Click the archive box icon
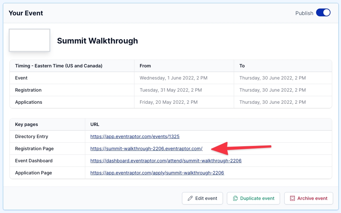The height and width of the screenshot is (213, 341). pyautogui.click(x=292, y=198)
